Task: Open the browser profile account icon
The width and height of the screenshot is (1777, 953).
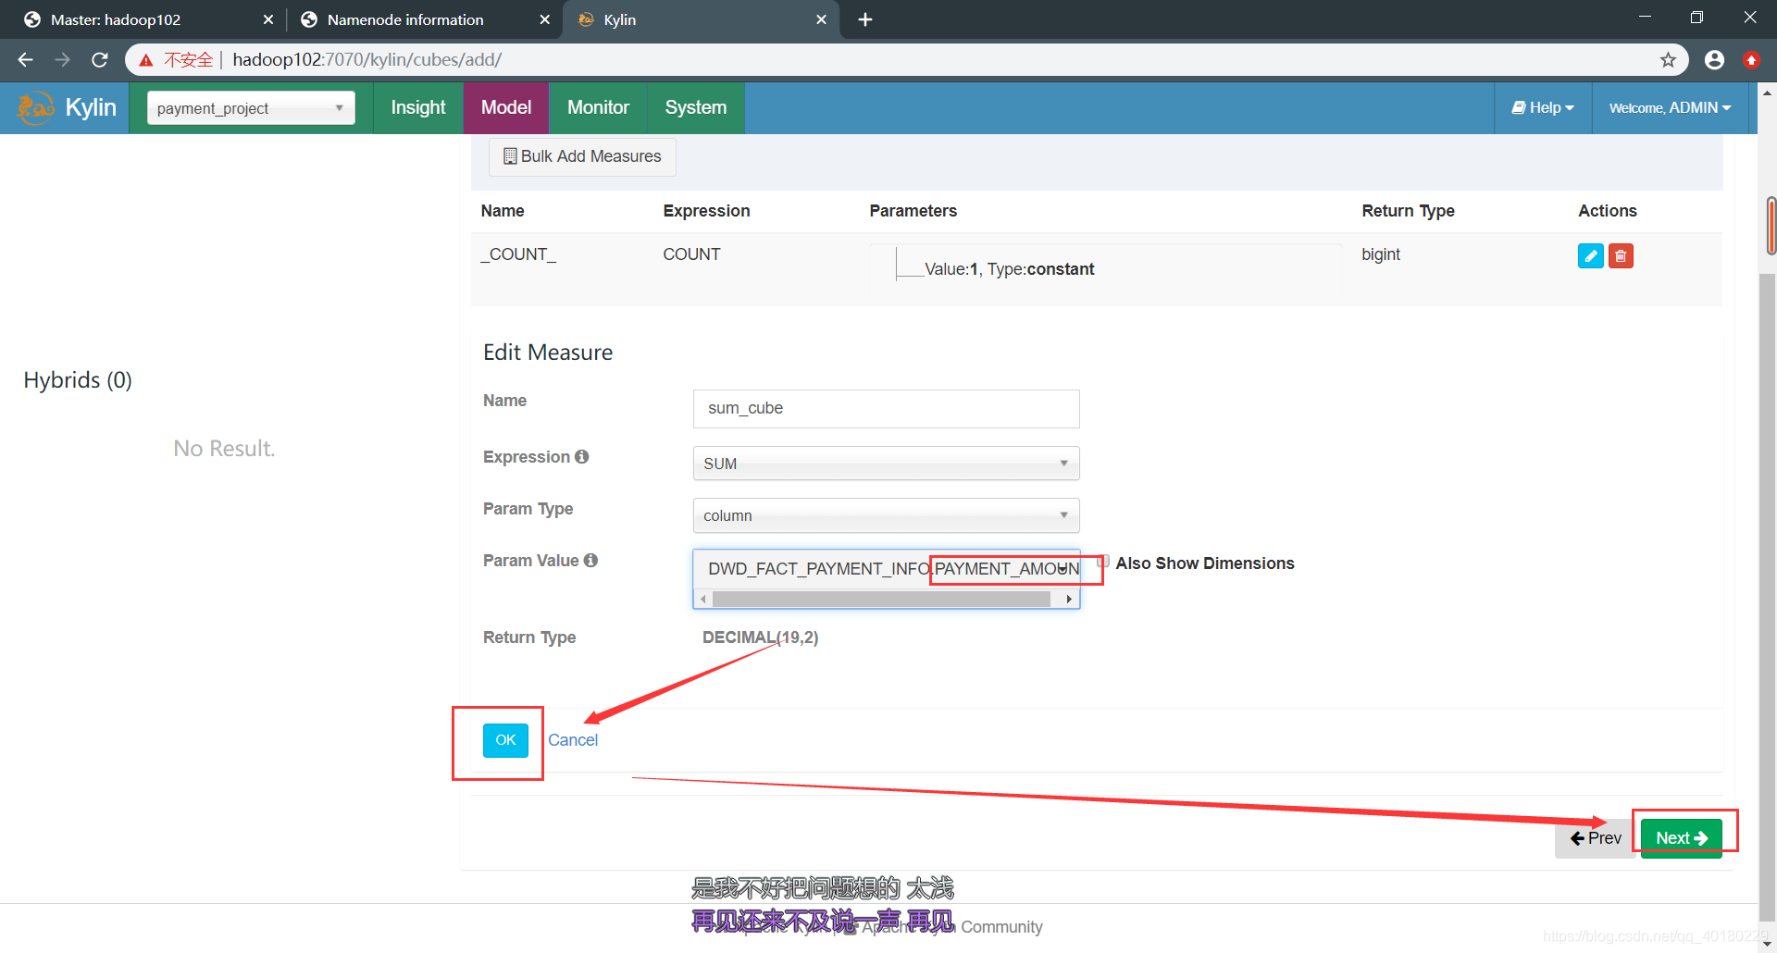Action: tap(1714, 60)
